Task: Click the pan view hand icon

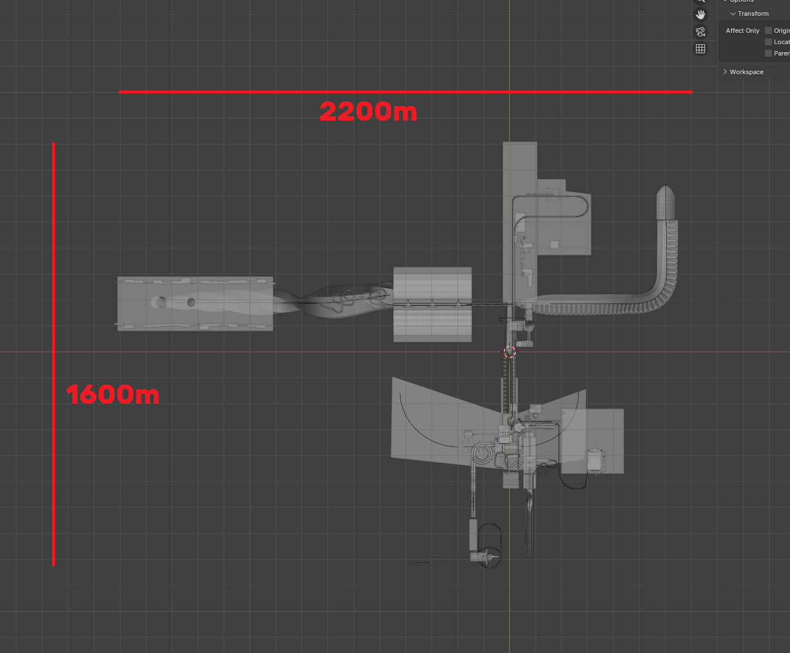Action: [x=700, y=15]
